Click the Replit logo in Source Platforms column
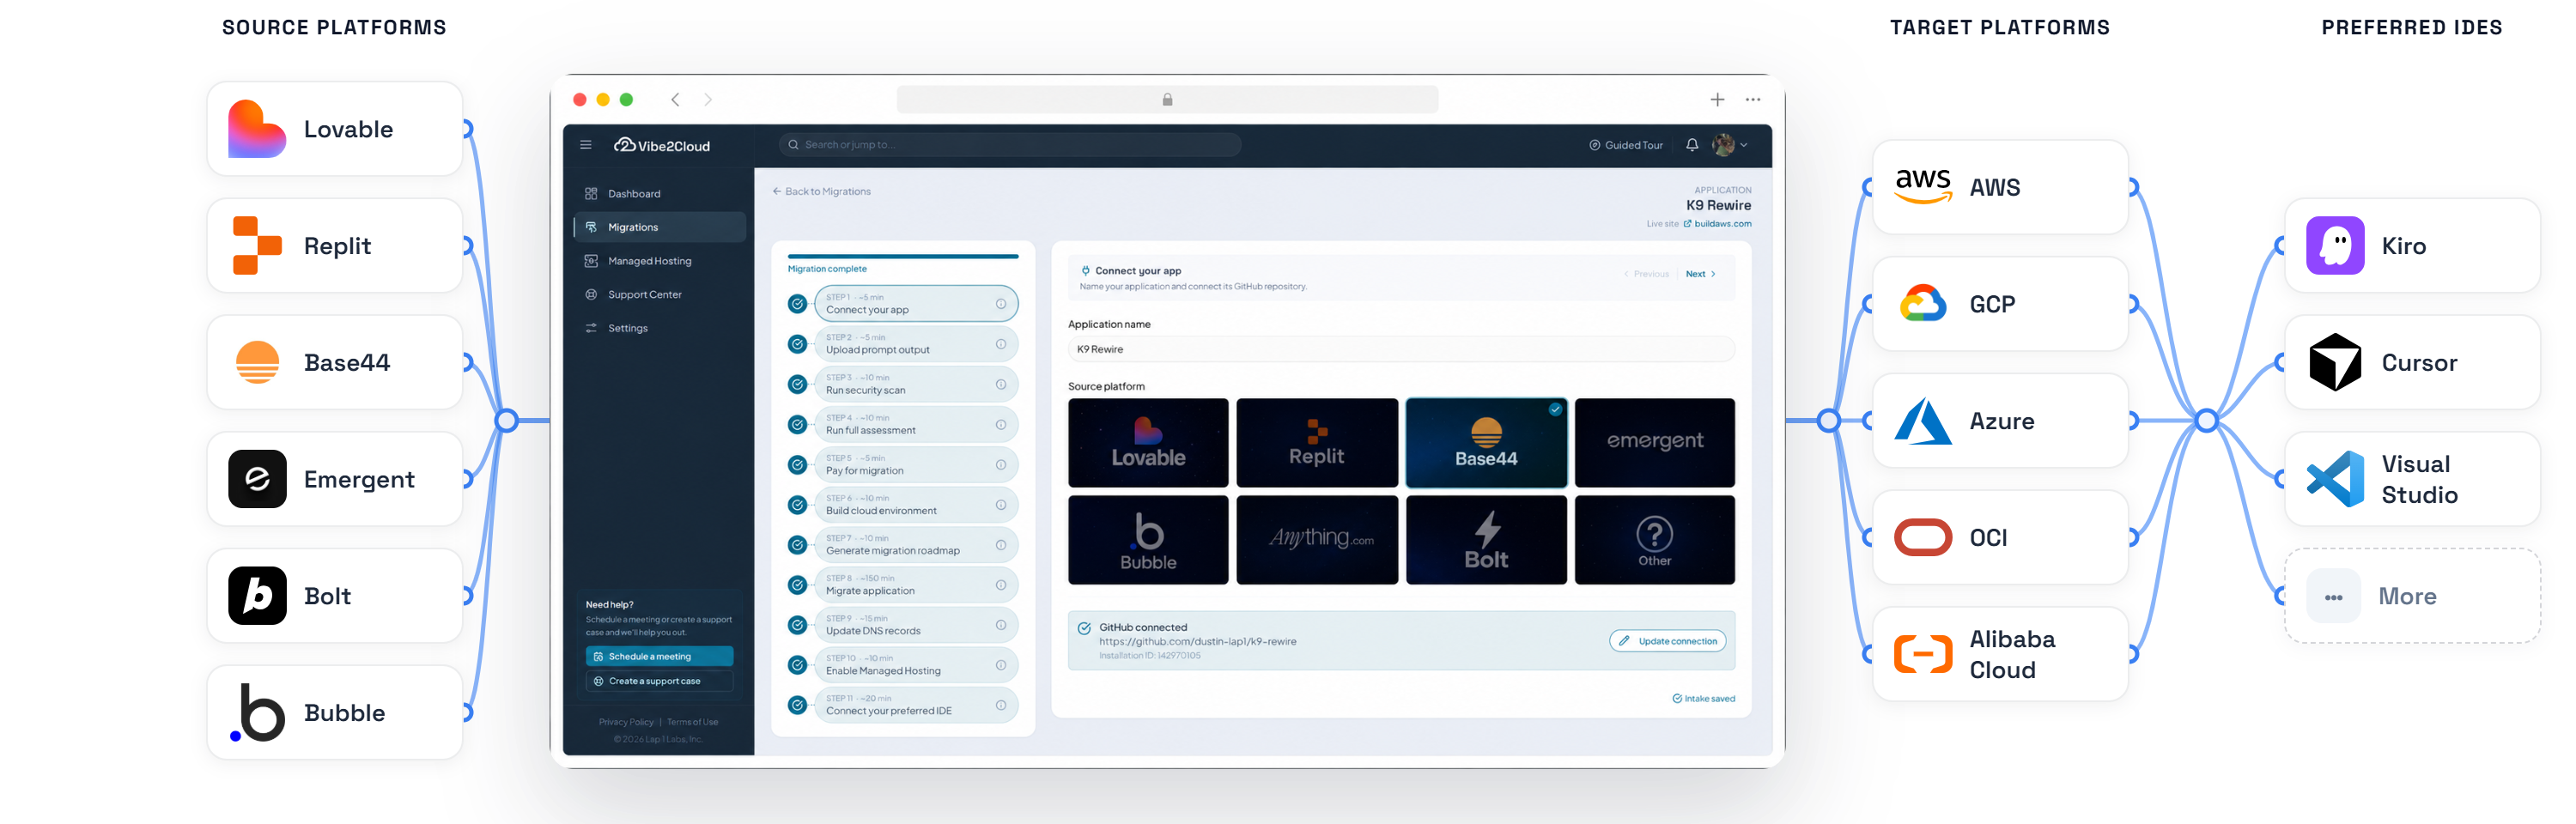The image size is (2576, 824). pos(257,246)
